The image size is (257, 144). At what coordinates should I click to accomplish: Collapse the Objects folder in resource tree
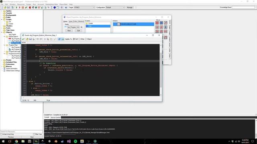pyautogui.click(x=2, y=32)
